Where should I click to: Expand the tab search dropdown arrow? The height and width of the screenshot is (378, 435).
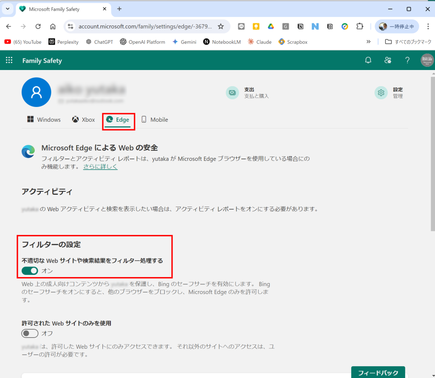tap(7, 9)
